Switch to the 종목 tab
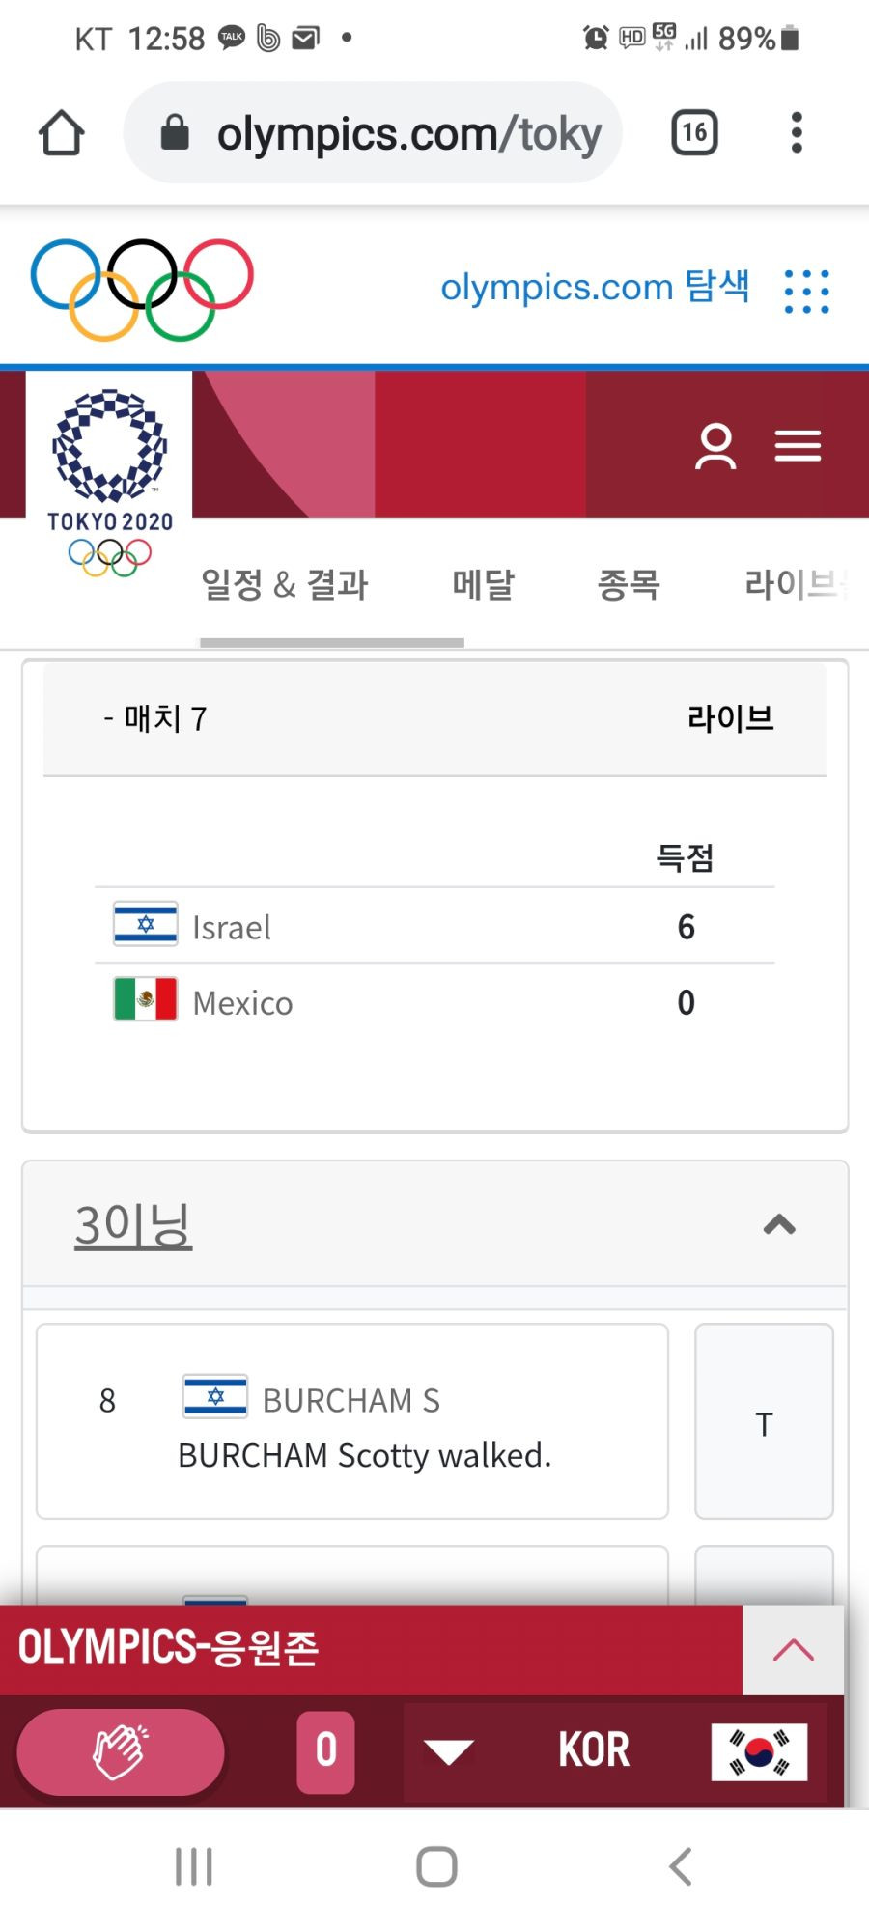Screen dimensions: 869x1931 629,584
